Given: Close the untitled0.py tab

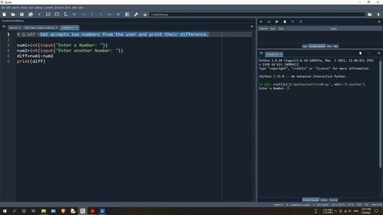Looking at the screenshot, I should (x=77, y=27).
